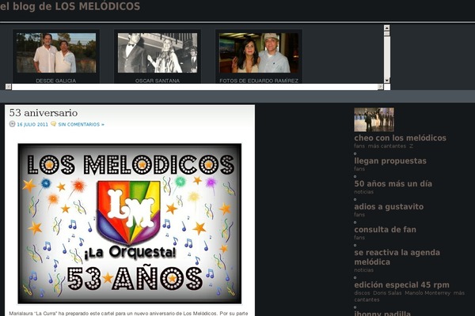Viewport: 475px width, 316px height.
Task: Open the 'se reactiva la agenda melódica' post
Action: coord(397,257)
